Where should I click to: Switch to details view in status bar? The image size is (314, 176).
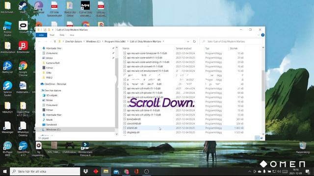click(x=257, y=138)
